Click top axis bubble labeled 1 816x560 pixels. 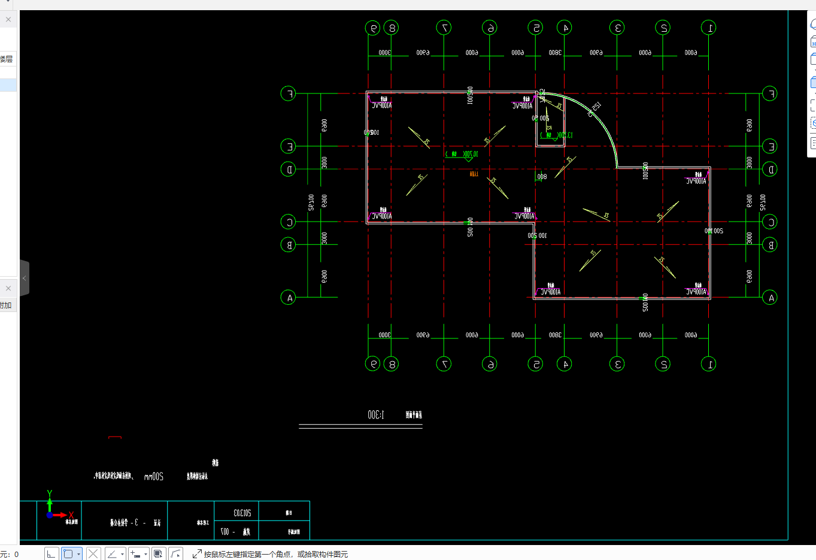pos(708,28)
